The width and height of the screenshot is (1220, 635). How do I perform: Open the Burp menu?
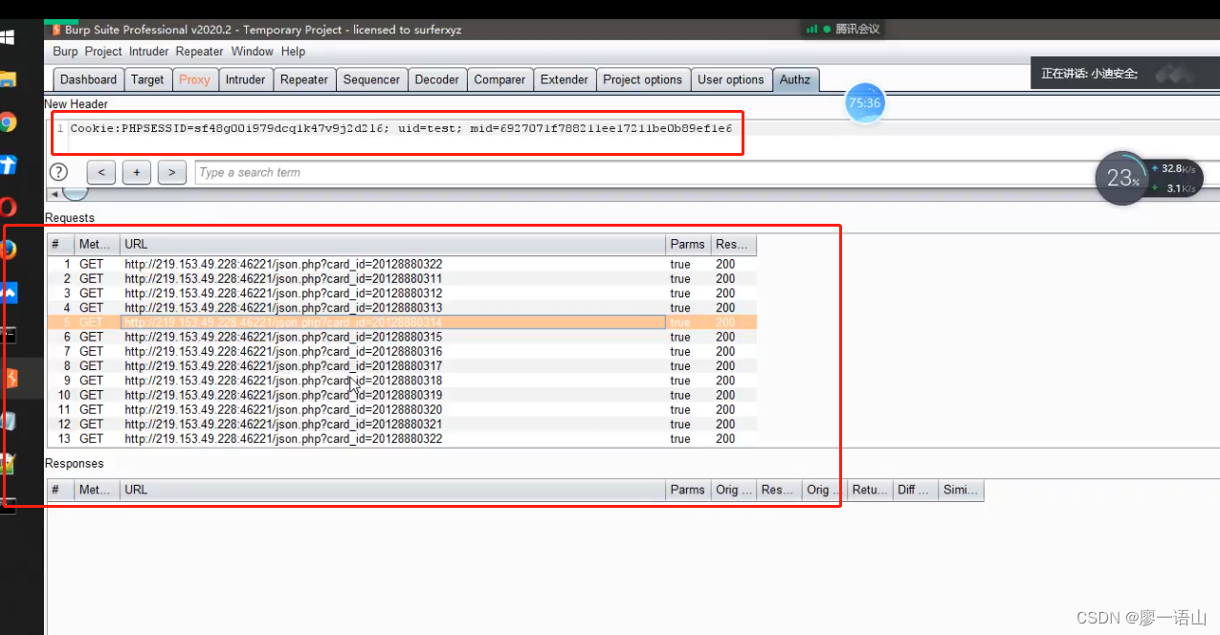click(x=65, y=52)
